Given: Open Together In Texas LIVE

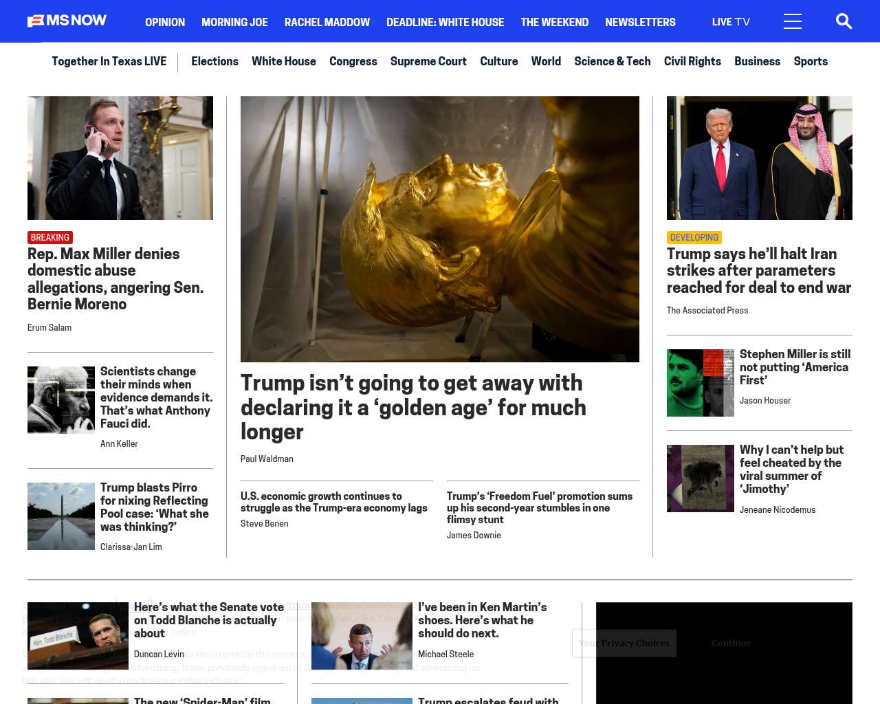Looking at the screenshot, I should 109,61.
